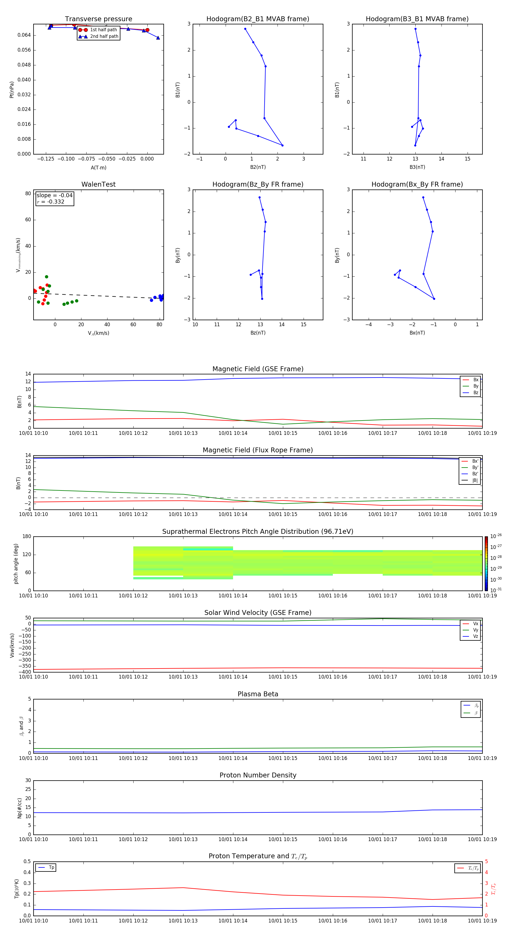Click the 'Hodogram(B3_B1 MVAB frame)' title

point(417,19)
